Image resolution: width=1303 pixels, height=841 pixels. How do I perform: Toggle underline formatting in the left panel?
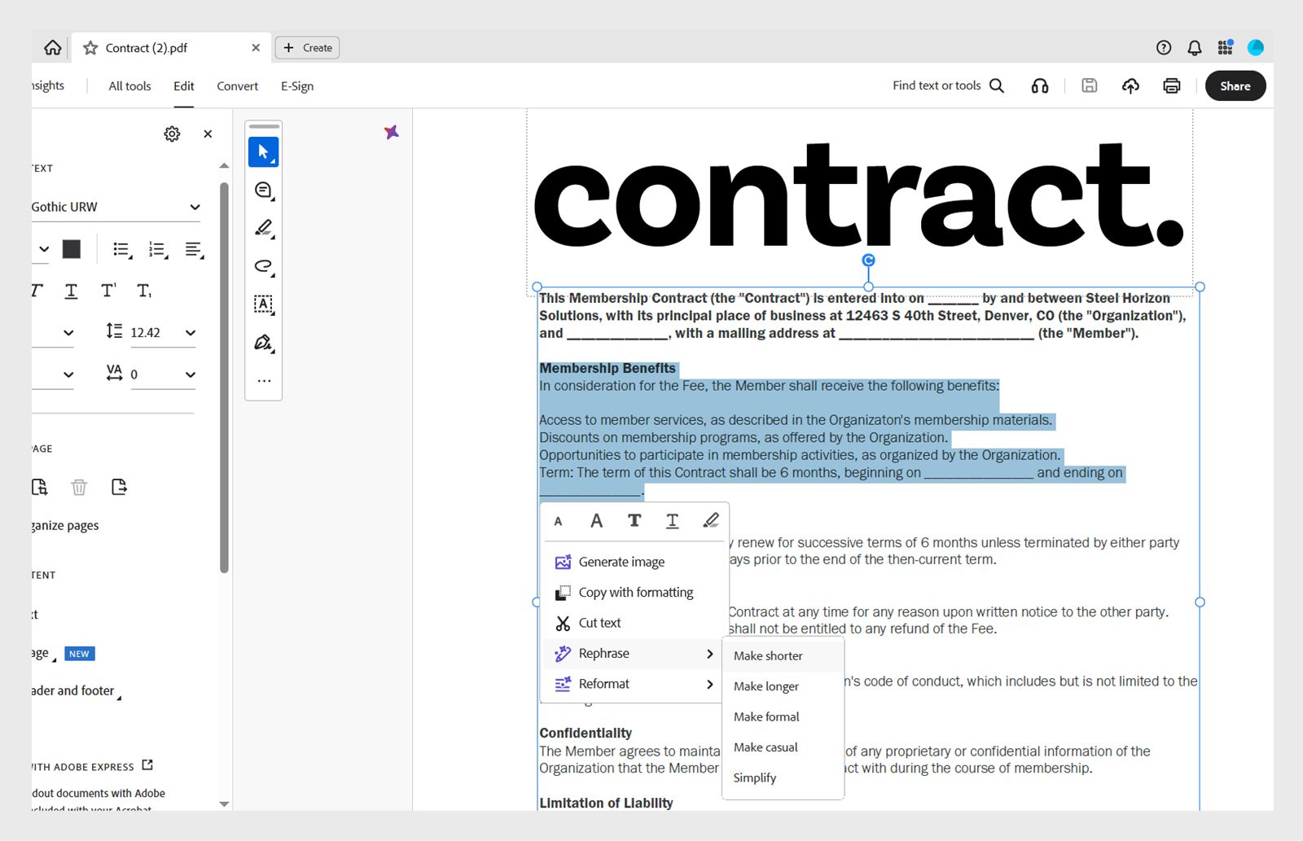(x=71, y=290)
